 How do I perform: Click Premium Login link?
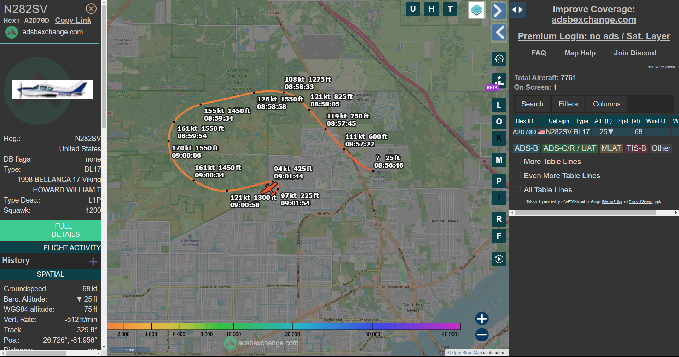(x=594, y=36)
